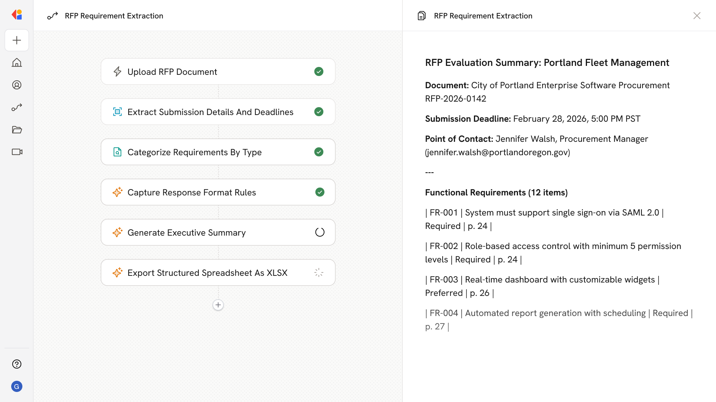Click Jennifer Walsh's email address link
This screenshot has height=402, width=716.
coord(497,152)
